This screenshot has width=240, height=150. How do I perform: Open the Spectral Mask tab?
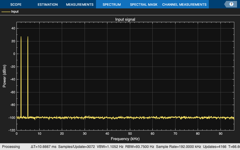[x=143, y=4]
